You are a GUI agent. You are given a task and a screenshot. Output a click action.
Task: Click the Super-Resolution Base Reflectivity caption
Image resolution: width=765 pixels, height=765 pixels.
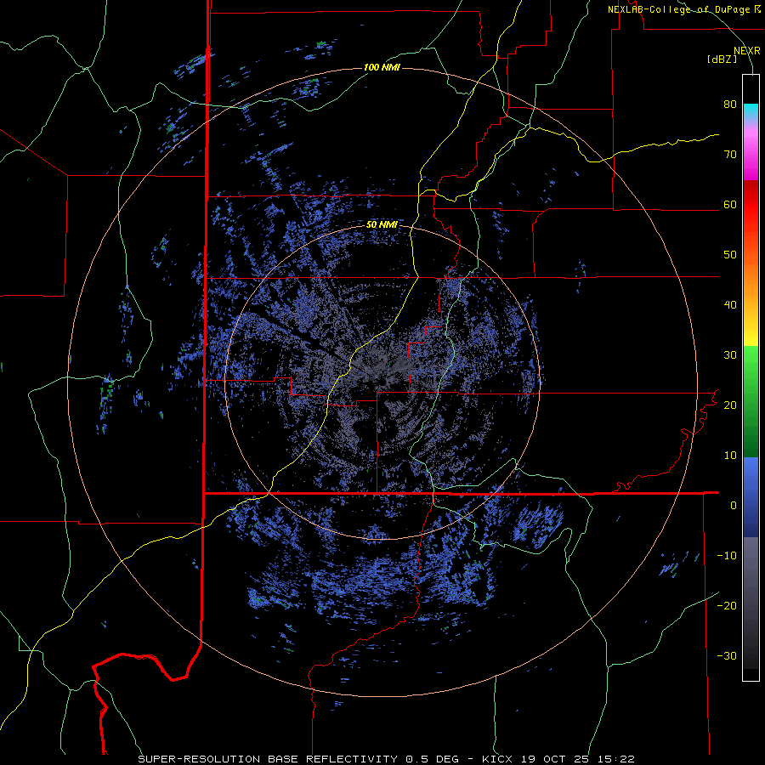click(268, 759)
